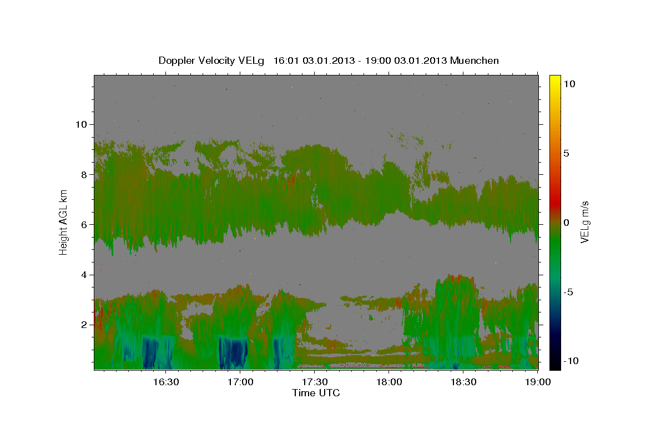666x444 pixels.
Task: Click the height tick label 10
Action: tap(82, 124)
